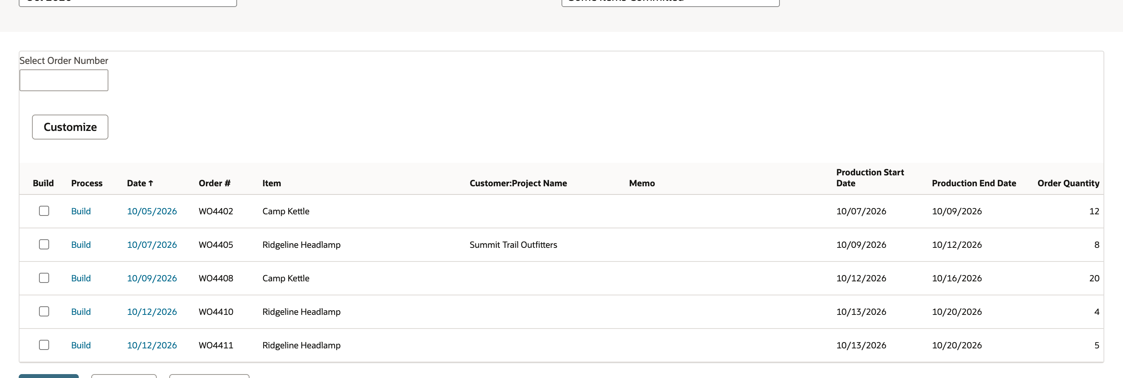The width and height of the screenshot is (1123, 378).
Task: Click order quantity 4 for WO4410
Action: coord(1097,312)
